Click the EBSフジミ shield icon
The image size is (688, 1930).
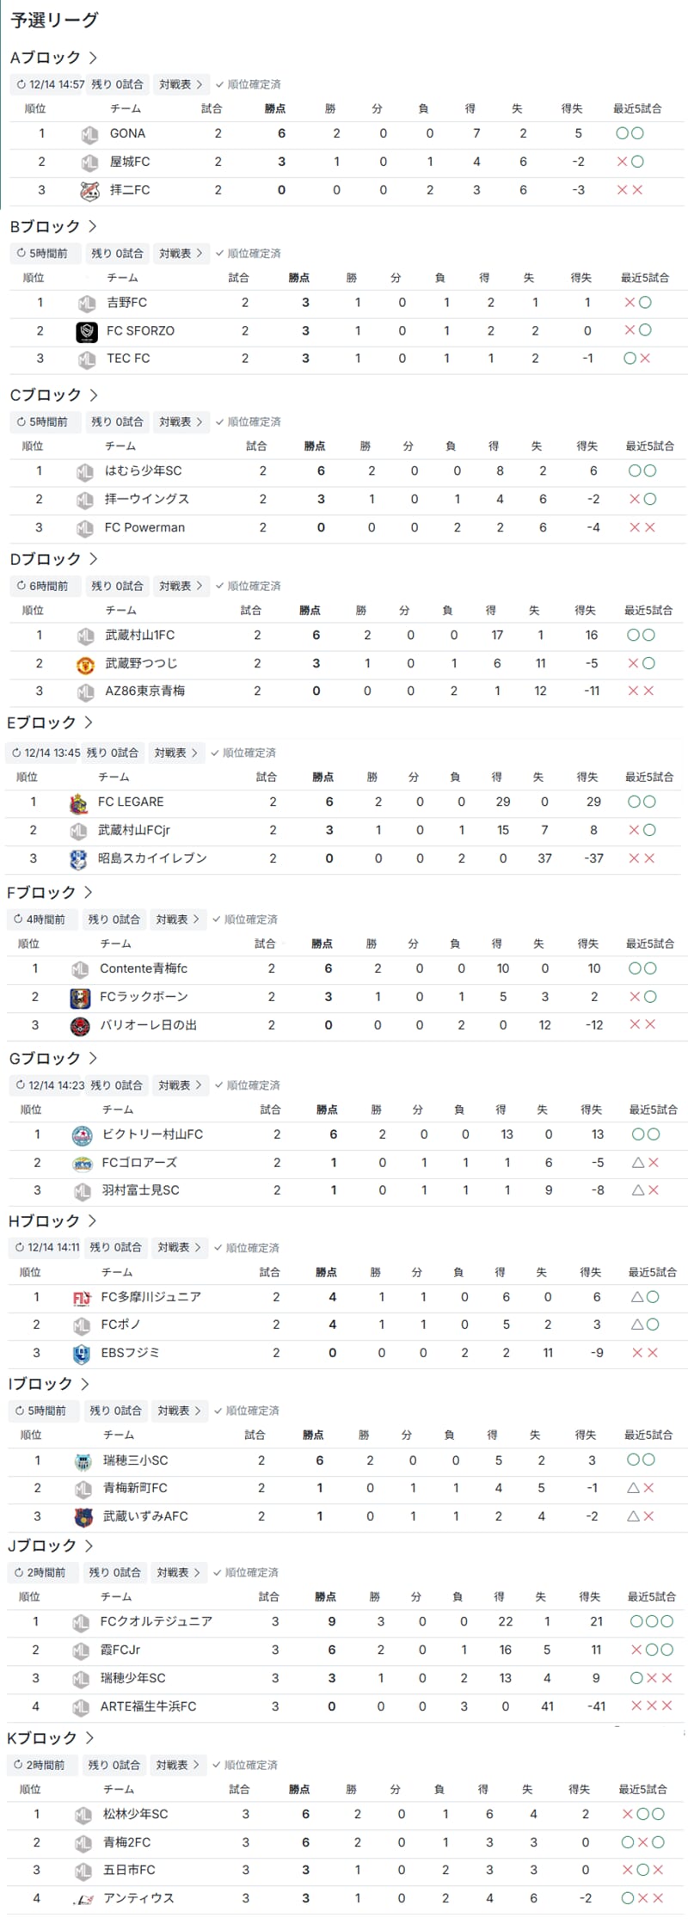[82, 1354]
